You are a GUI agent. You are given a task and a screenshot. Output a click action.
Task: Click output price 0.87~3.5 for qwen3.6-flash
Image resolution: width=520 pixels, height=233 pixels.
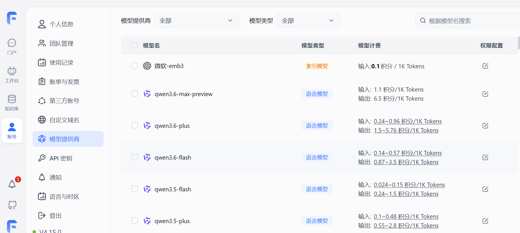(406, 162)
